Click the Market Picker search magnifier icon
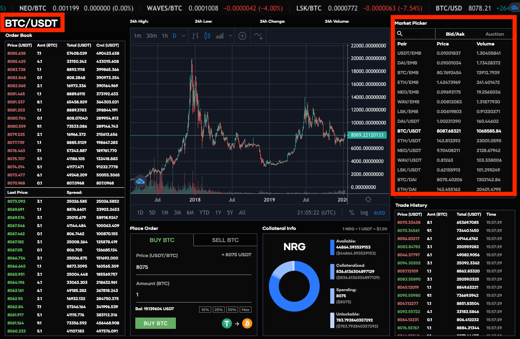The image size is (520, 339). coord(400,34)
